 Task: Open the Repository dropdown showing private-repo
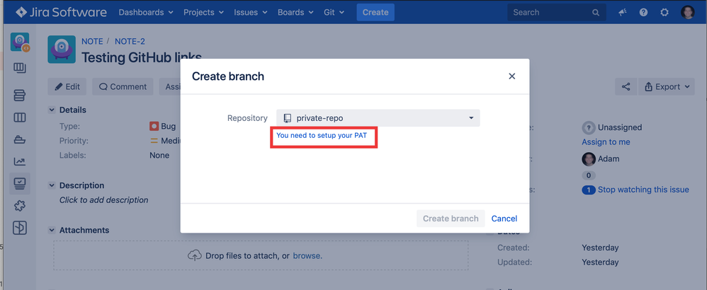tap(378, 118)
